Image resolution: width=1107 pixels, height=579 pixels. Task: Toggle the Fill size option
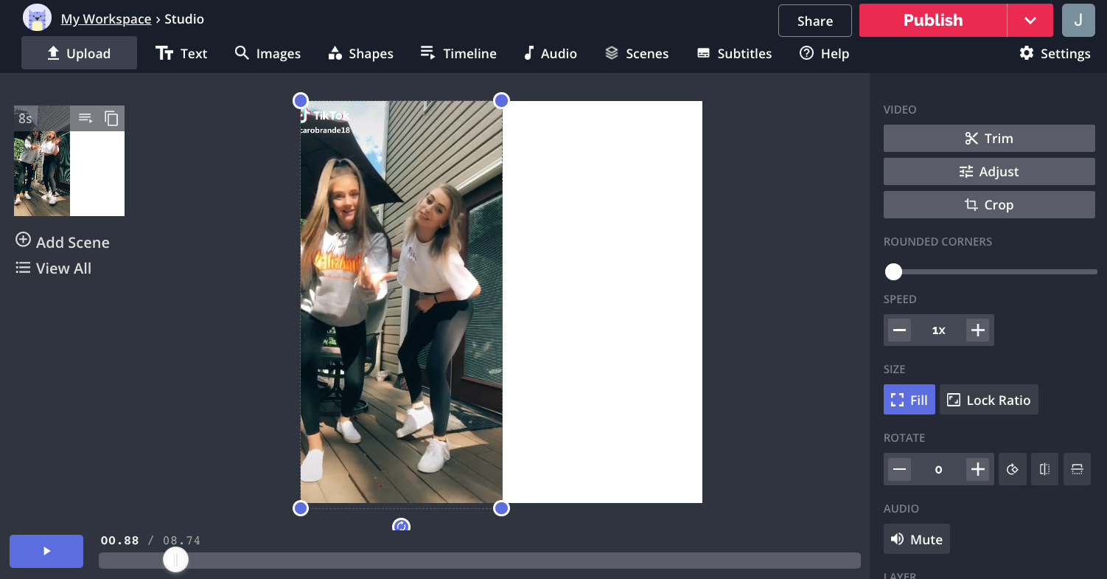(909, 400)
